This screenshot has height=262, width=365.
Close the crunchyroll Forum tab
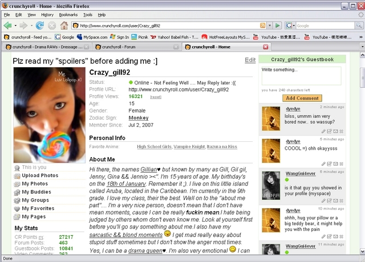pyautogui.click(x=176, y=47)
